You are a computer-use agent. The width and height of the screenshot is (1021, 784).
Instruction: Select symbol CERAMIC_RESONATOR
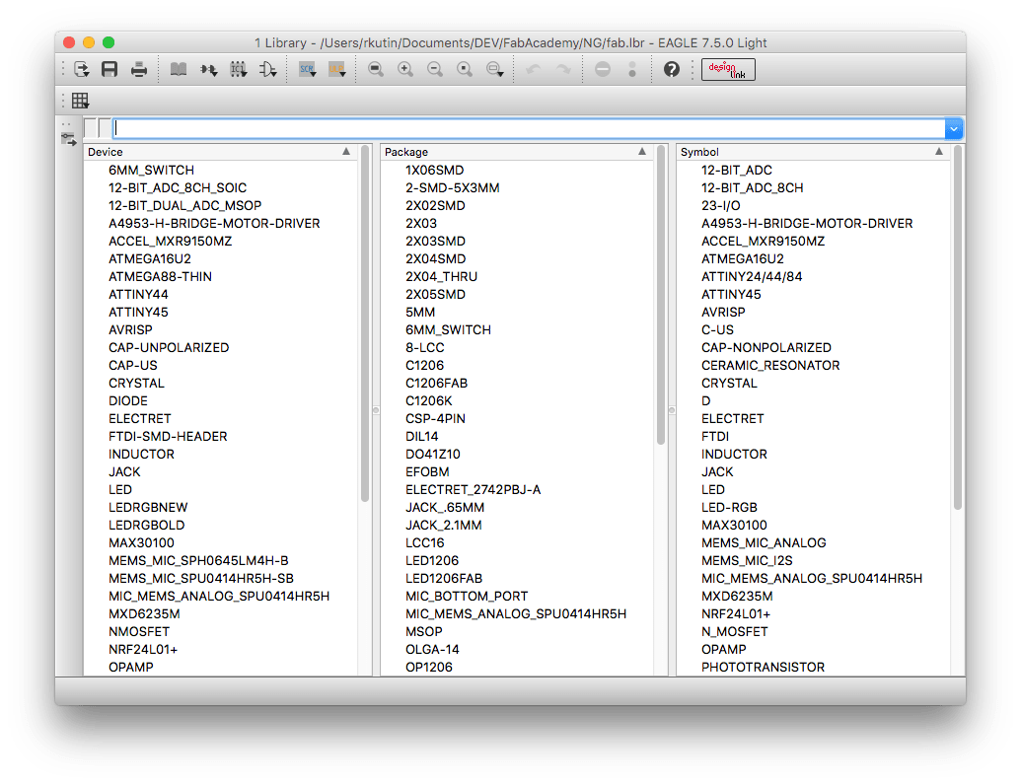coord(770,365)
